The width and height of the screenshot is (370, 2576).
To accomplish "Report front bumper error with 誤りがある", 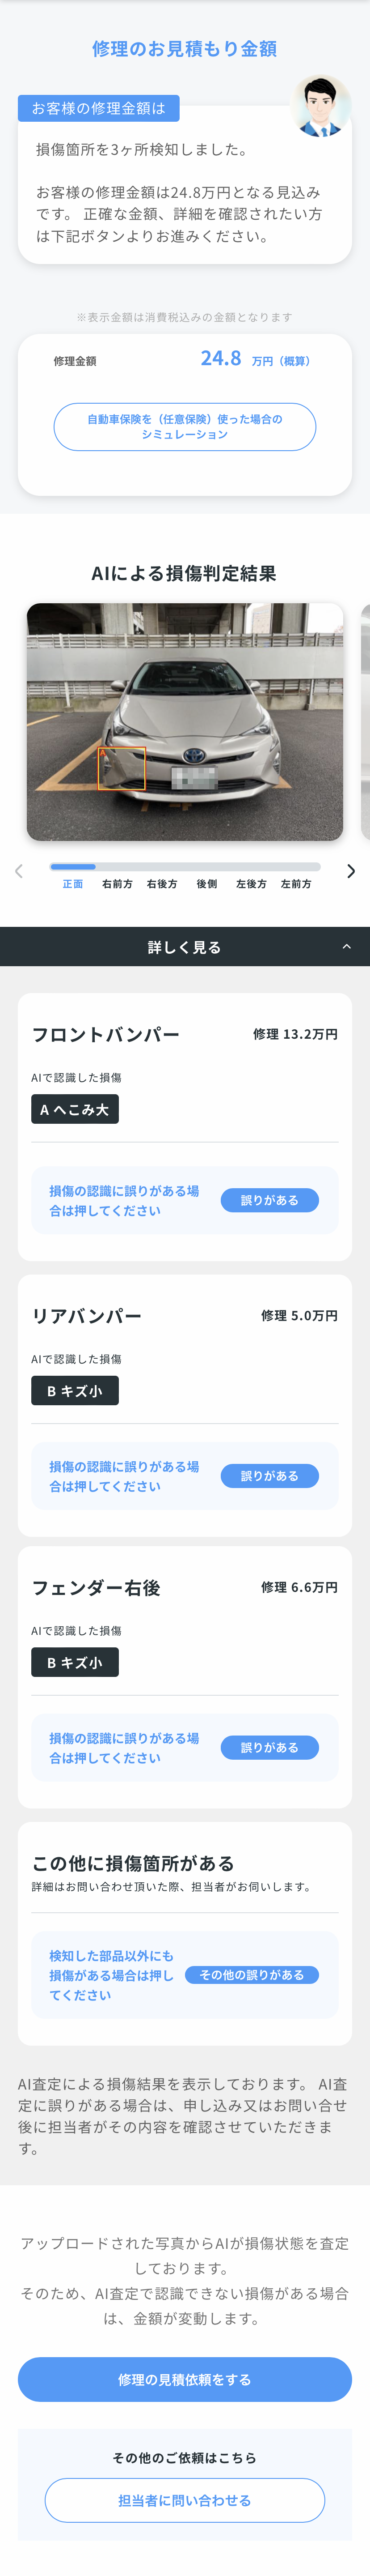I will point(269,1200).
